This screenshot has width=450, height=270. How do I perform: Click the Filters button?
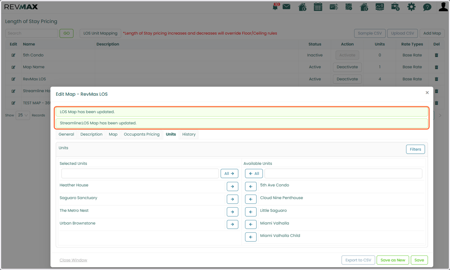pos(415,149)
